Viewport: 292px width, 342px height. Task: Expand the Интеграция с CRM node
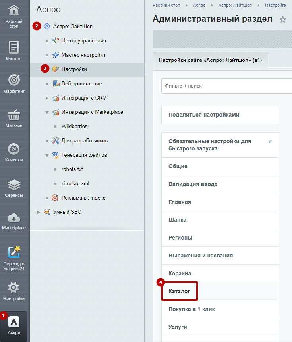(x=47, y=98)
